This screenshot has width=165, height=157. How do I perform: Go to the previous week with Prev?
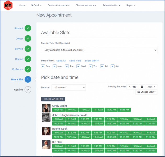[133, 87]
